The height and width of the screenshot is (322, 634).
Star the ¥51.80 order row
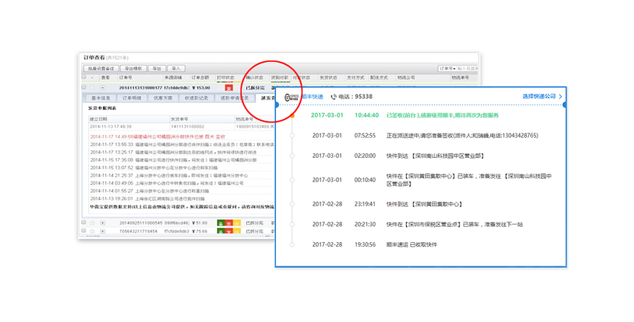click(x=92, y=223)
